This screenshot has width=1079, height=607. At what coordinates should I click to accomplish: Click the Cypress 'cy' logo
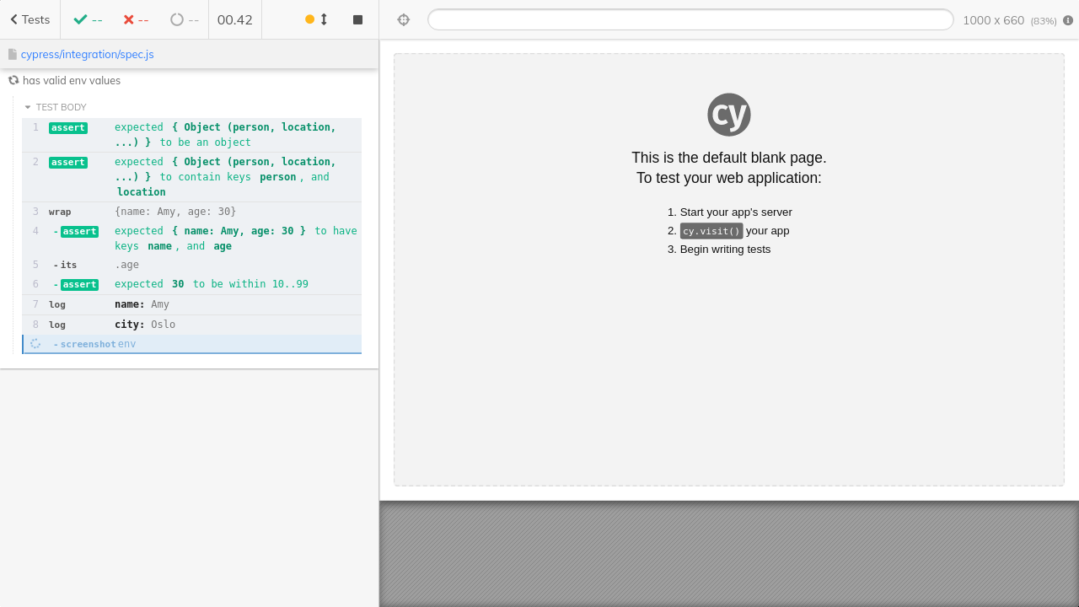pos(729,115)
